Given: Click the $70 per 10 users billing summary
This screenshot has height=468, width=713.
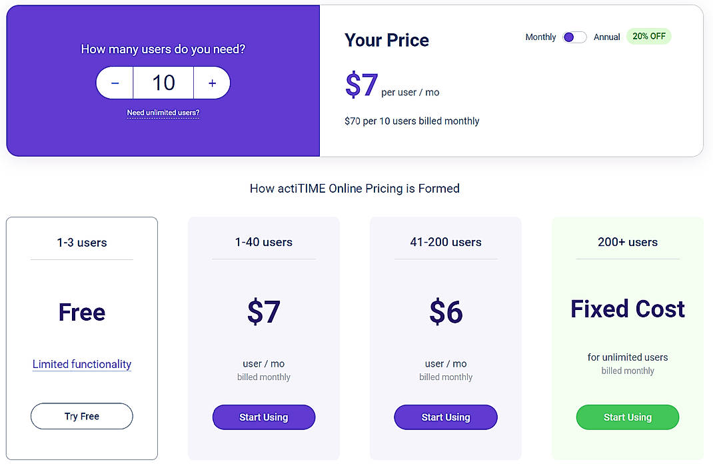Looking at the screenshot, I should tap(412, 121).
